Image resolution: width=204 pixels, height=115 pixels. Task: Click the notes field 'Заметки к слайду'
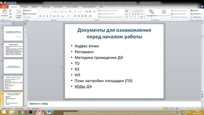114,103
